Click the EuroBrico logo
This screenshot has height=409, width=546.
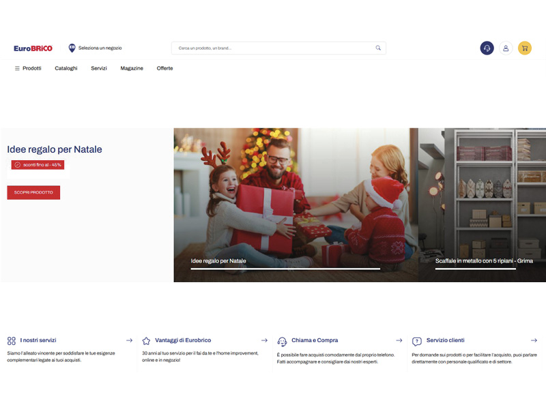(33, 48)
